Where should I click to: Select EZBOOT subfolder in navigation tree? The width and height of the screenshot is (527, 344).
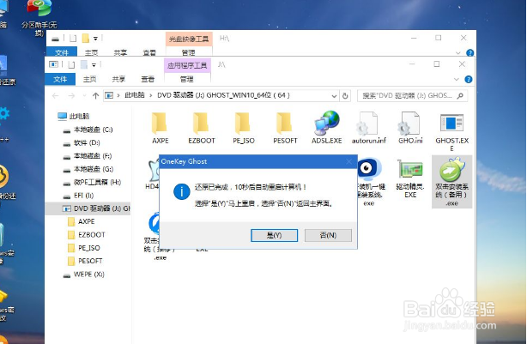tap(92, 235)
